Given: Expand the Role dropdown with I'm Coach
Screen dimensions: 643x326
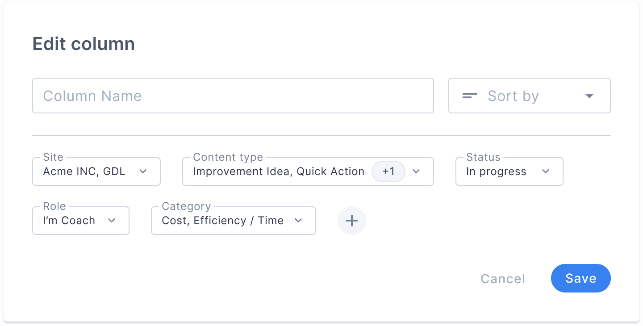Looking at the screenshot, I should [81, 221].
